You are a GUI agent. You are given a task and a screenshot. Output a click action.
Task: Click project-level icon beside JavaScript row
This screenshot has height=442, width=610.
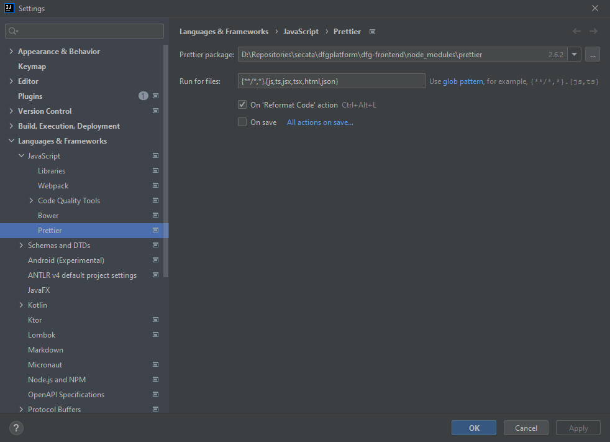(x=156, y=156)
